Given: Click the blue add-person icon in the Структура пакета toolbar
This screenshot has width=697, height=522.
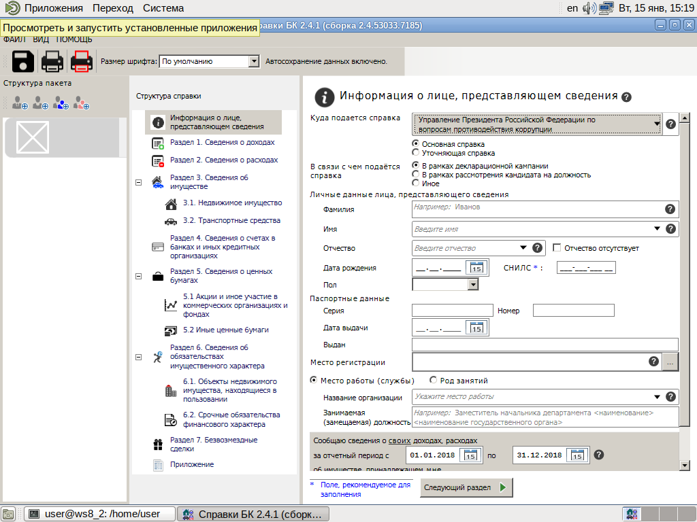Looking at the screenshot, I should [61, 103].
